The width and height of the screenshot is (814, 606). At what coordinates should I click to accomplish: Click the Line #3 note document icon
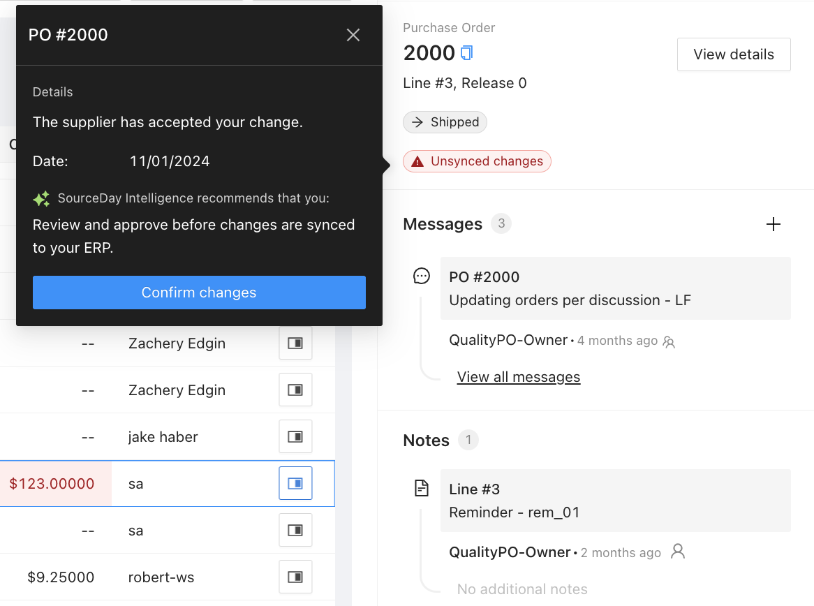point(422,488)
